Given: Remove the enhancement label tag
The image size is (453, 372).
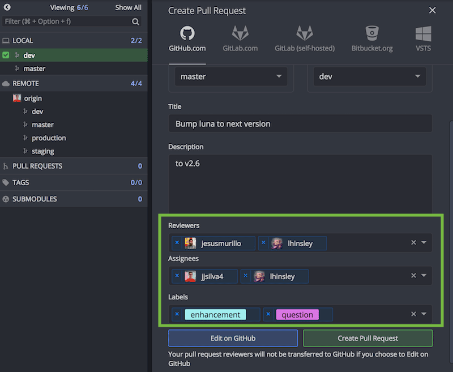Looking at the screenshot, I should point(177,314).
